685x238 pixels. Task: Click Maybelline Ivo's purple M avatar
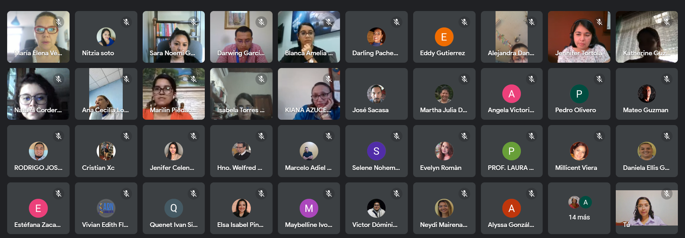coord(309,208)
